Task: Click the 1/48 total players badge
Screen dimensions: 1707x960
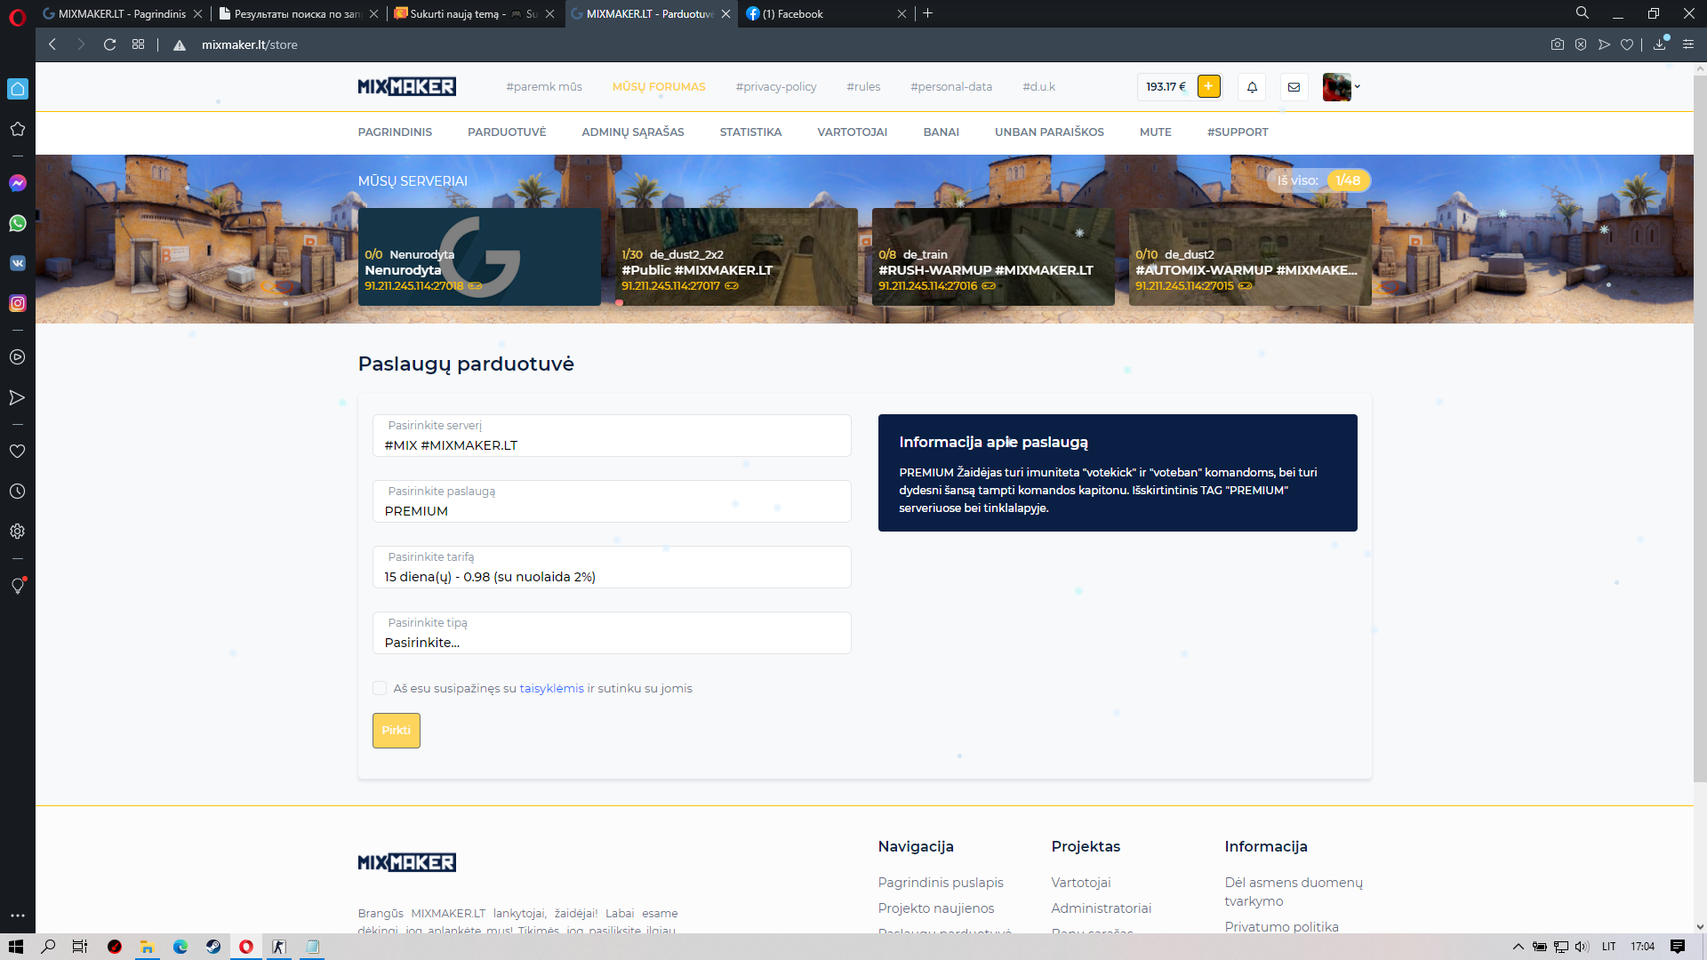Action: click(x=1348, y=180)
